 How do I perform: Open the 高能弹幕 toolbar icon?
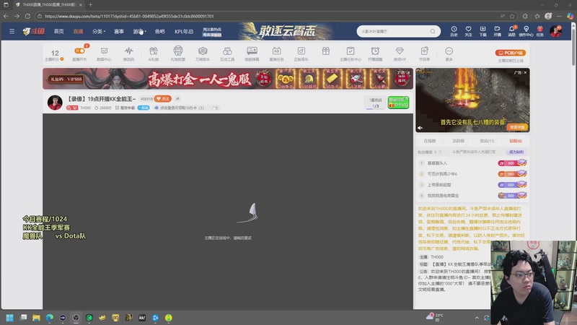tap(252, 53)
